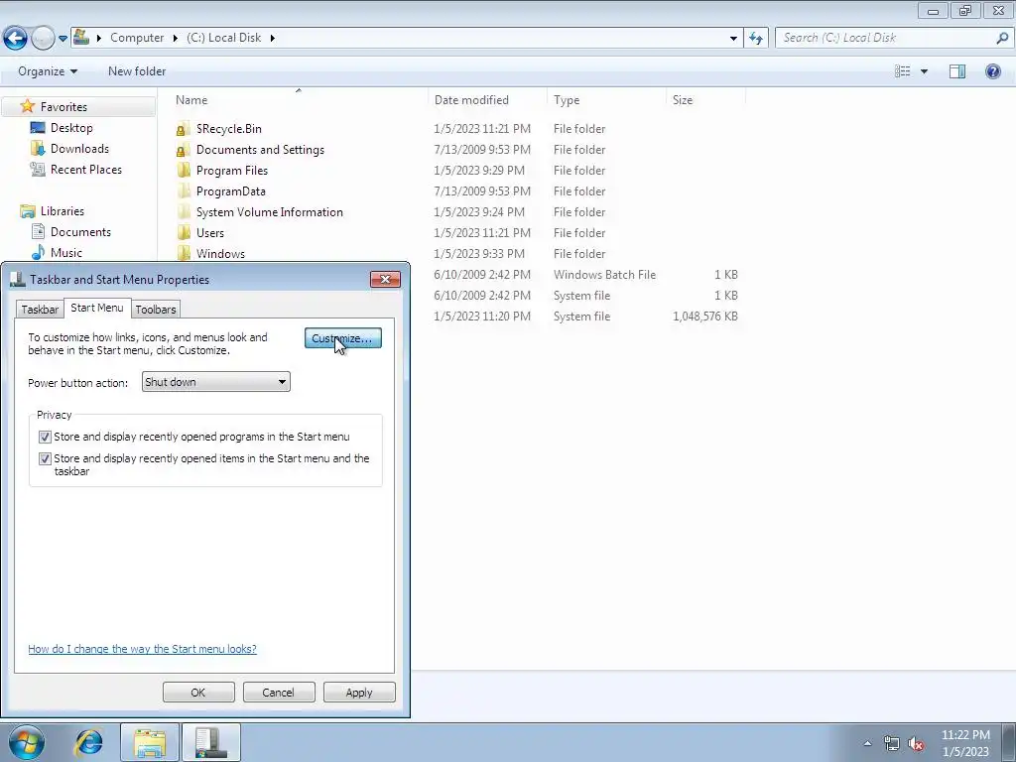Click the Show desktop strip on the taskbar

click(1008, 742)
